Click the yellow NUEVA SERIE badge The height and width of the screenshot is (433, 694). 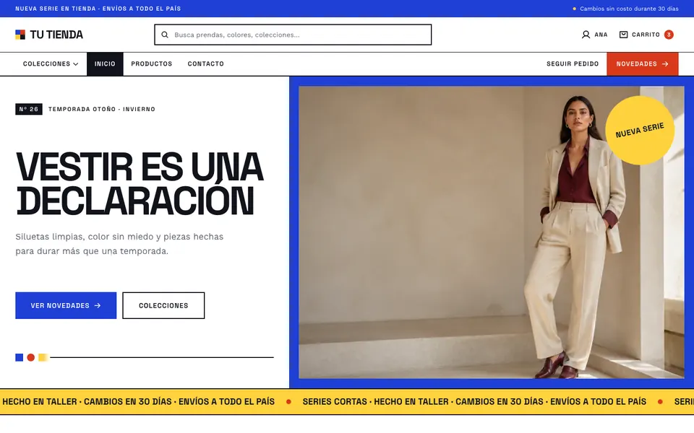coord(640,131)
